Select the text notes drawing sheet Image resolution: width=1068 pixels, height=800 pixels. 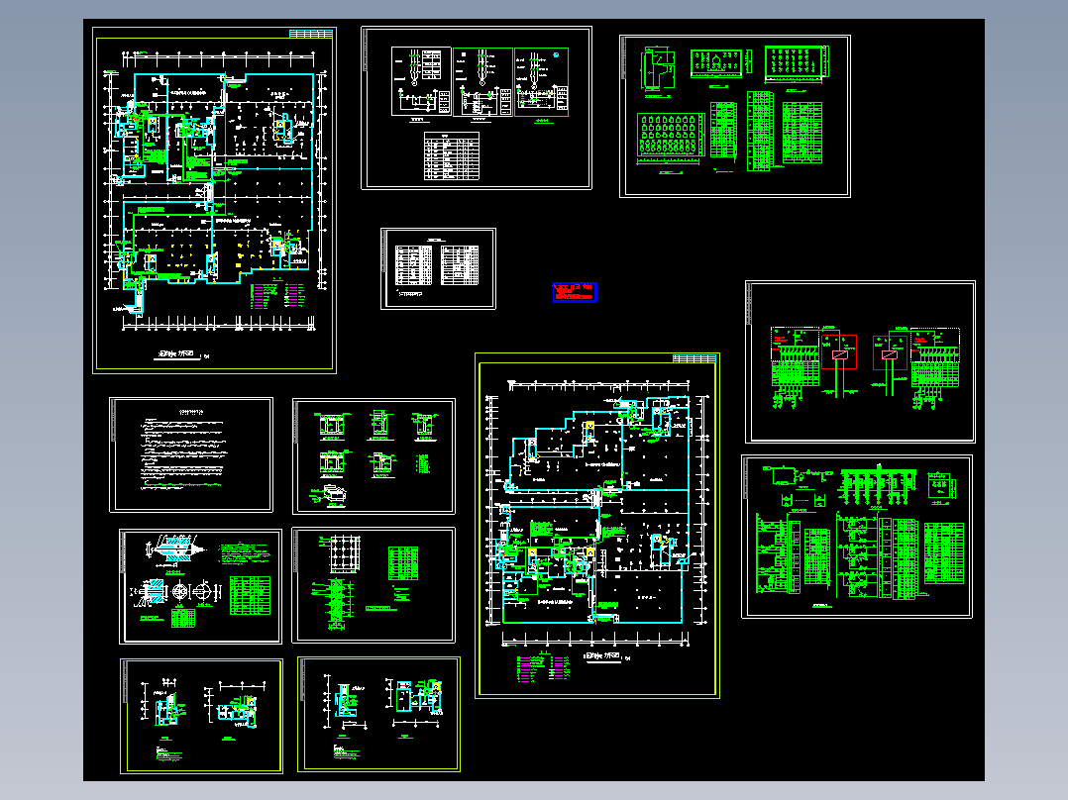(191, 454)
